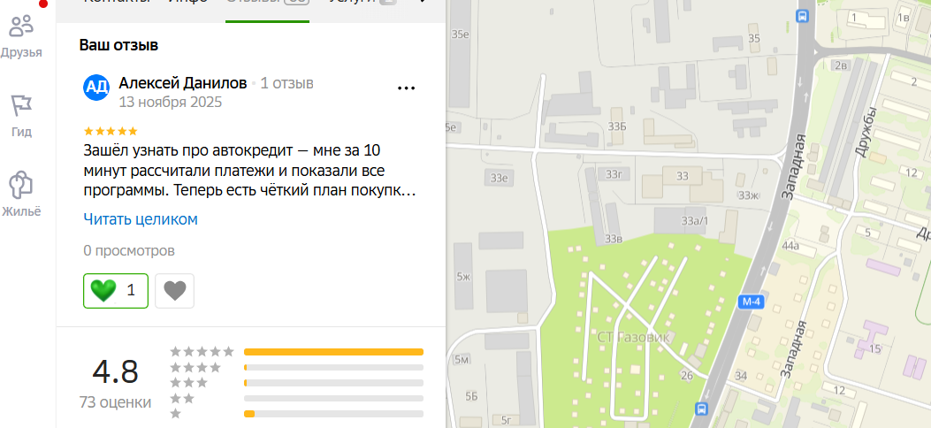The height and width of the screenshot is (428, 931).
Task: Click the bus stop icon near building 35
Action: coord(802,16)
